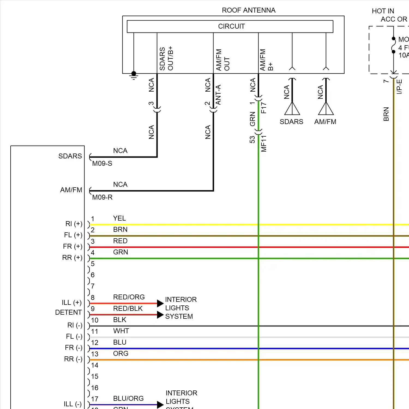This screenshot has height=409, width=409.
Task: Click the HOT IN heading
Action: tap(383, 11)
